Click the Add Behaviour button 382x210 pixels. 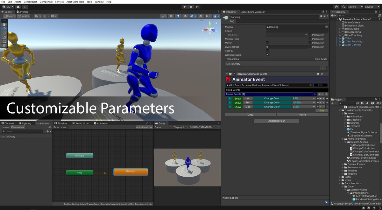(x=276, y=121)
